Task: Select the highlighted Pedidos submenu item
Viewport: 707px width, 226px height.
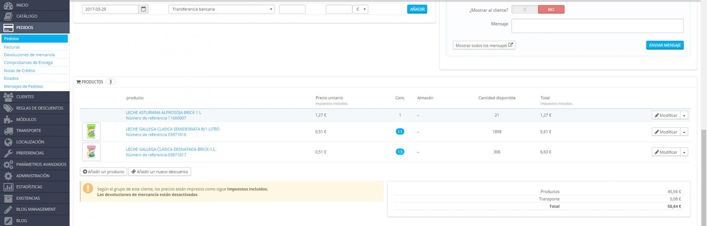Action: [35, 38]
